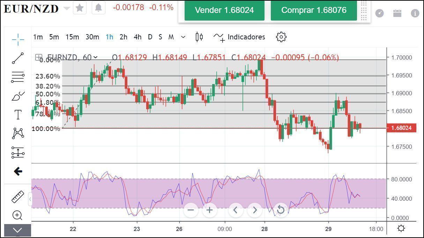The width and height of the screenshot is (424, 238).
Task: Toggle price alert via bell icon
Action: pyautogui.click(x=98, y=8)
